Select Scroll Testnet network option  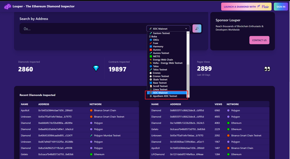point(160,86)
